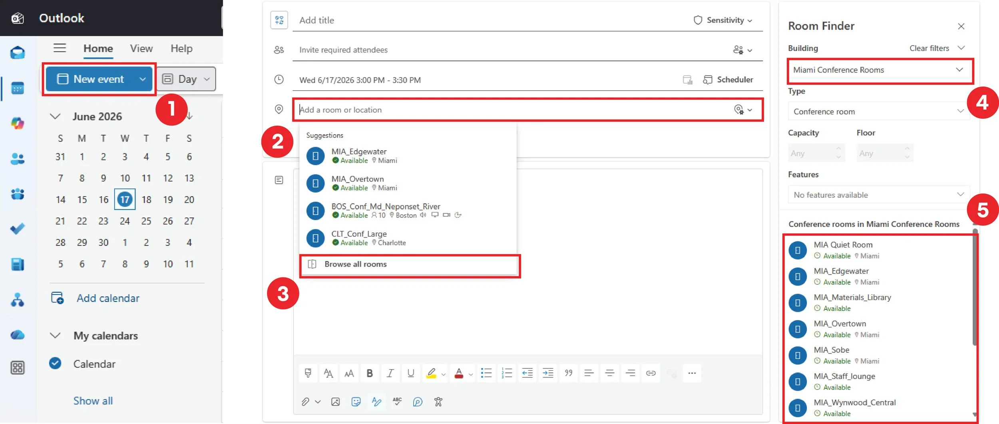999x424 pixels.
Task: Select June 17 in mini calendar
Action: 125,199
